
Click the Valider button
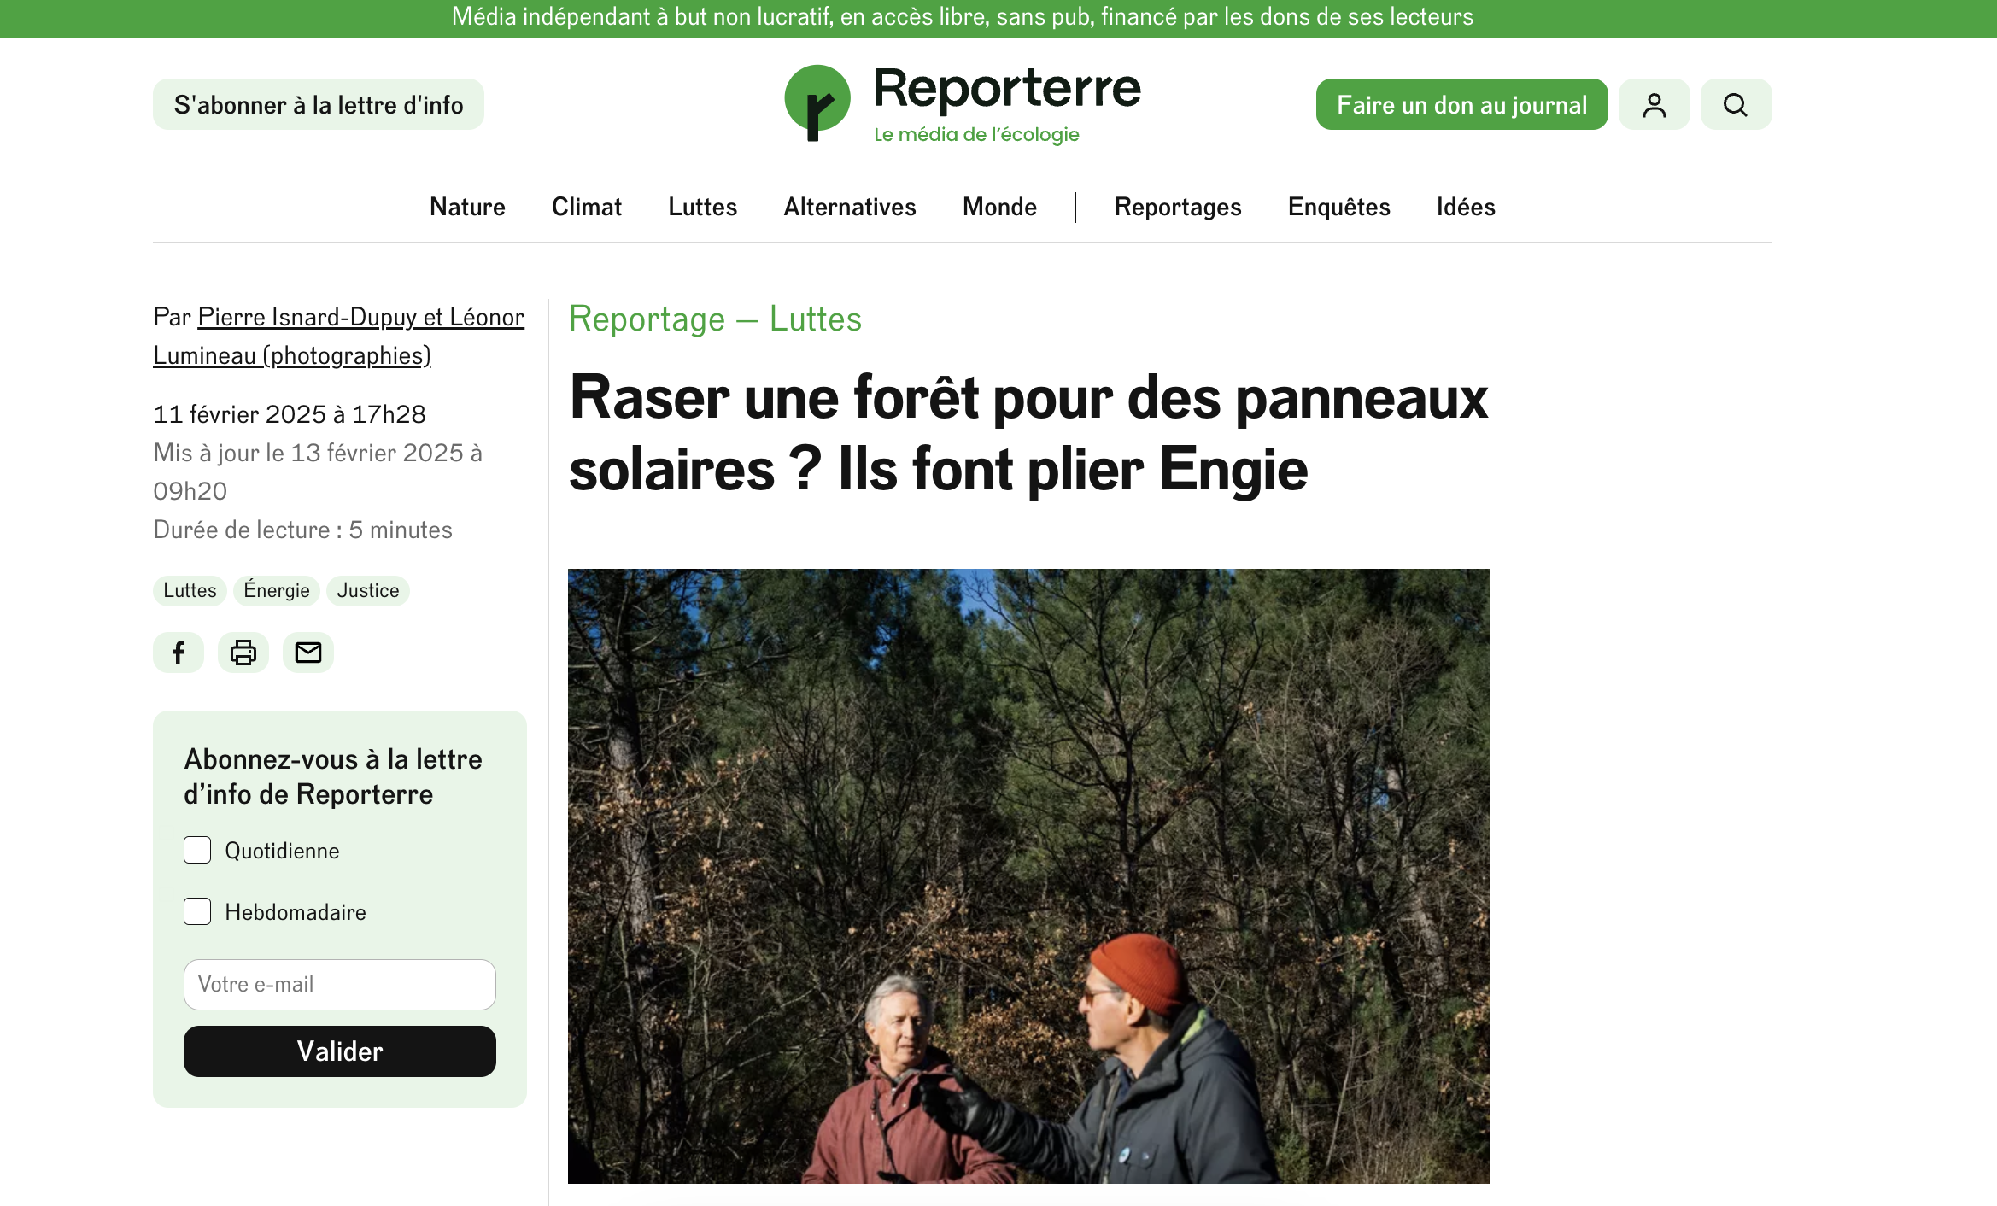340,1051
